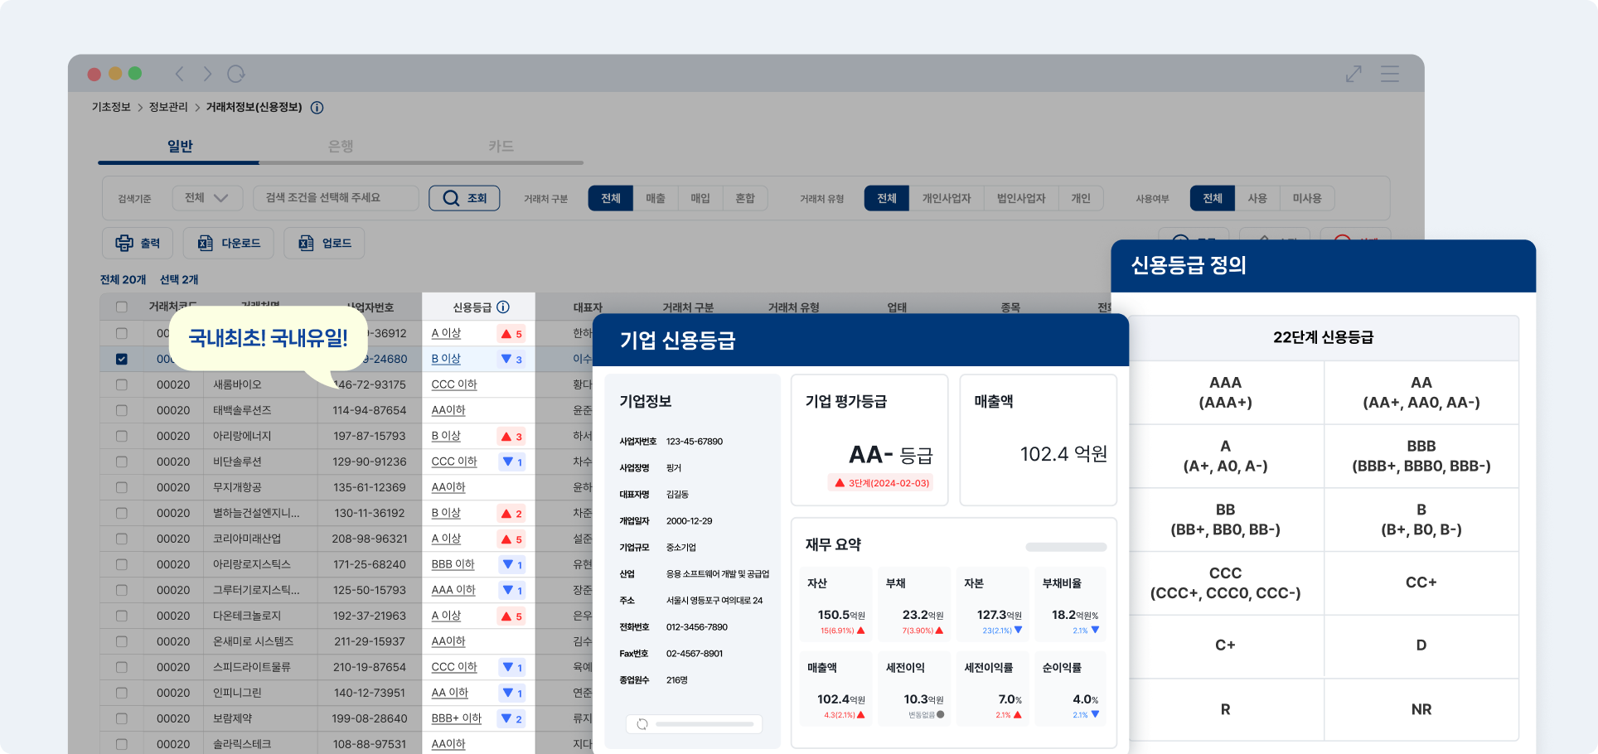Click the loading progress bar in 기업정보
The image size is (1598, 754).
tap(705, 724)
